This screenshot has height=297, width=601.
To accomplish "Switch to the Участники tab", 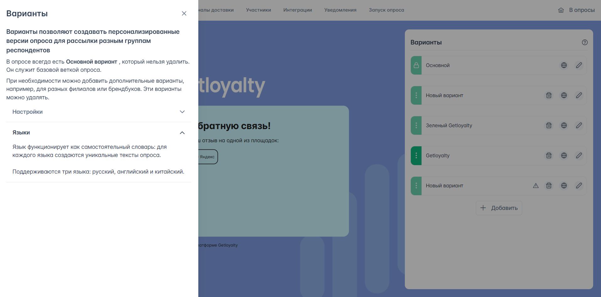I will tap(259, 10).
